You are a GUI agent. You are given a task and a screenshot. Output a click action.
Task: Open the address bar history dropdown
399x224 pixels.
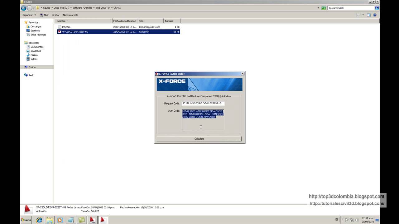[x=318, y=8]
